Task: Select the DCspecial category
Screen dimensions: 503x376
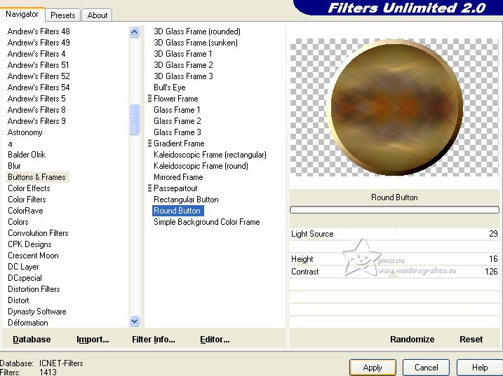Action: point(25,278)
